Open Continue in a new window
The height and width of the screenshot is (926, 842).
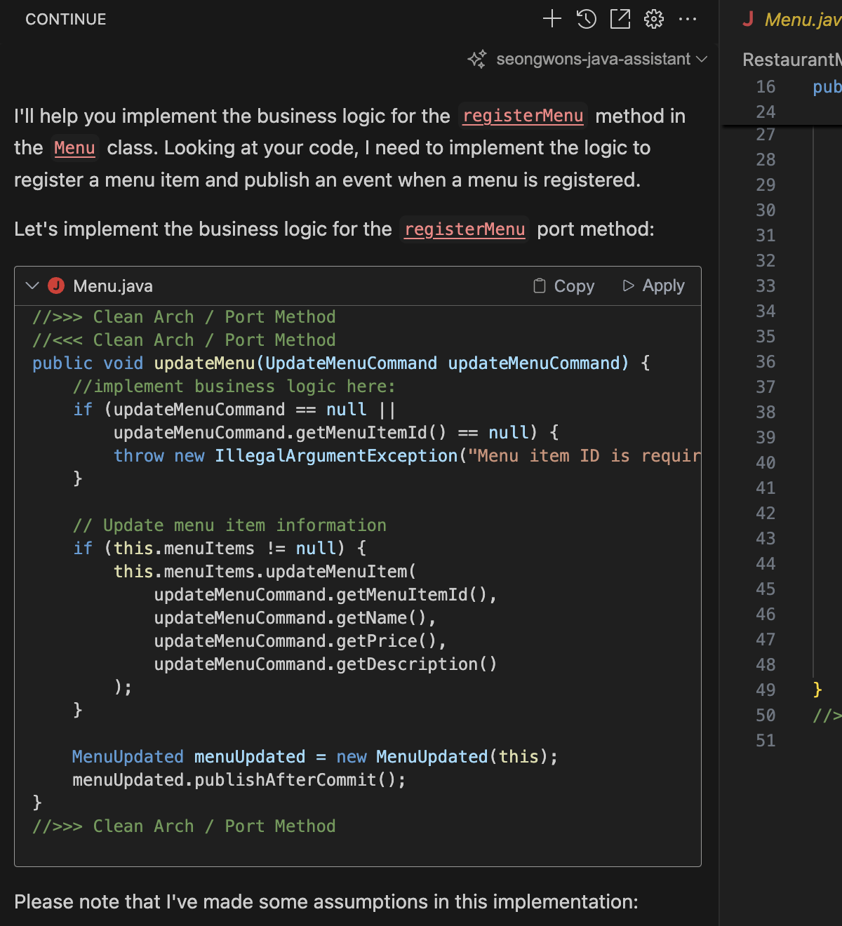(620, 19)
